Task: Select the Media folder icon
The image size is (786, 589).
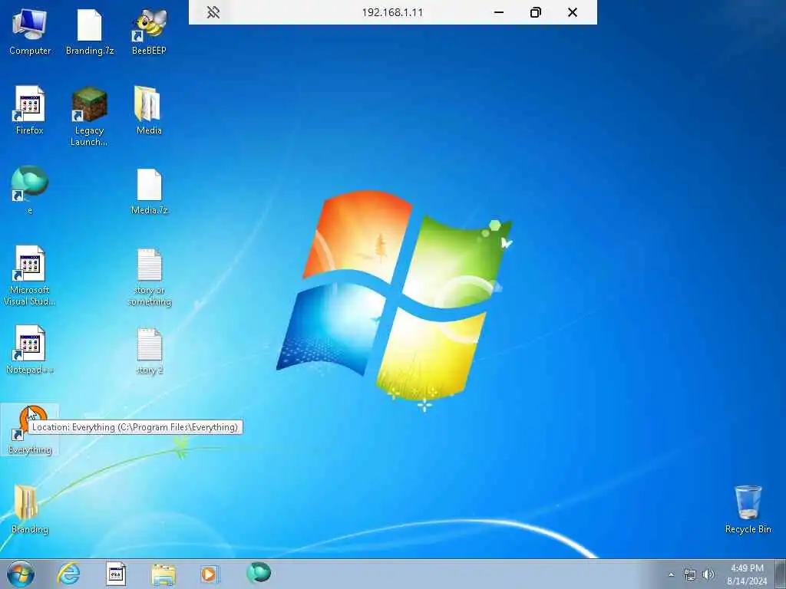Action: pyautogui.click(x=149, y=110)
